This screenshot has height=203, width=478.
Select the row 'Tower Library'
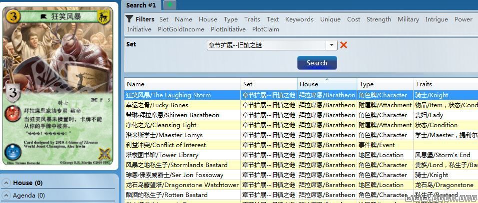301,155
